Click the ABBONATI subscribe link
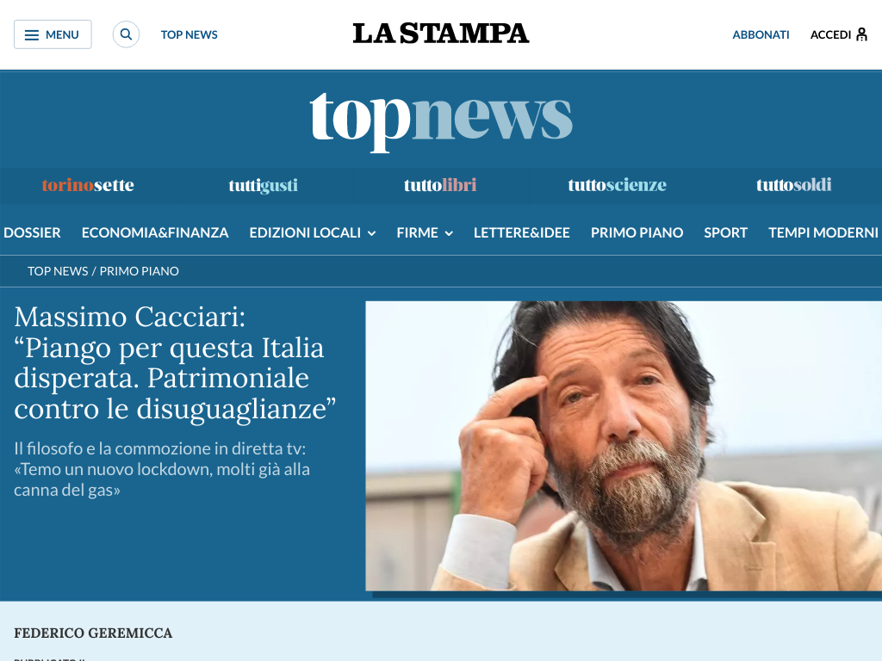 [761, 34]
